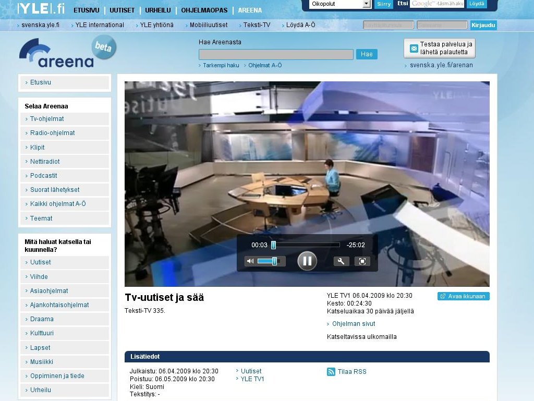Open player settings wrench icon

point(341,261)
